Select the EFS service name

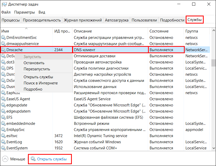pyautogui.click(x=9, y=117)
